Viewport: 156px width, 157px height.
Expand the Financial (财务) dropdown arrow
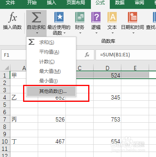(x=80, y=33)
